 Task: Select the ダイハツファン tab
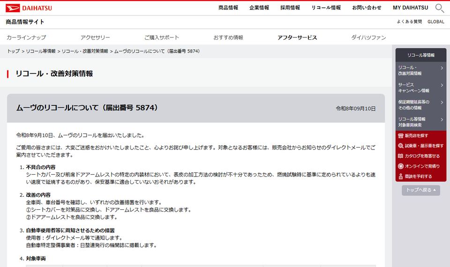click(368, 37)
